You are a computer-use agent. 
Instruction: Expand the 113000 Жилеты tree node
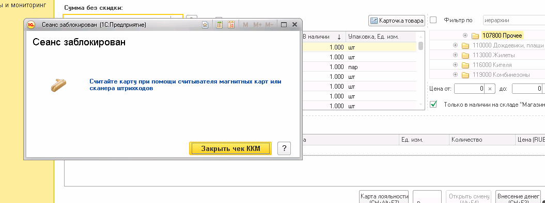pos(455,55)
